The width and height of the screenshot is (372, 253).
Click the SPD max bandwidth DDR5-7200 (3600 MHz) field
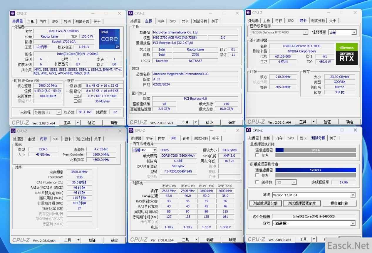click(x=178, y=156)
